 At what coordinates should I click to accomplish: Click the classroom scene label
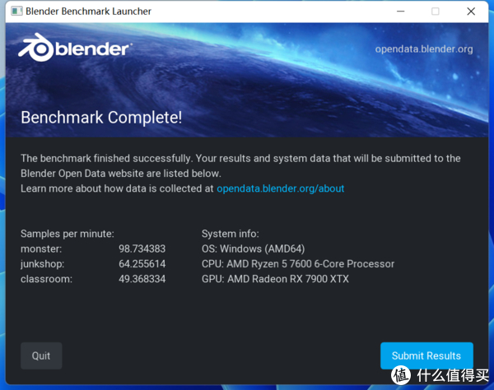[46, 279]
